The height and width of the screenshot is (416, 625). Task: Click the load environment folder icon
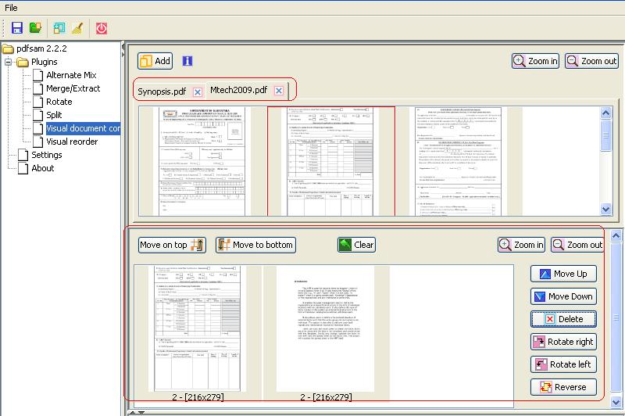35,28
